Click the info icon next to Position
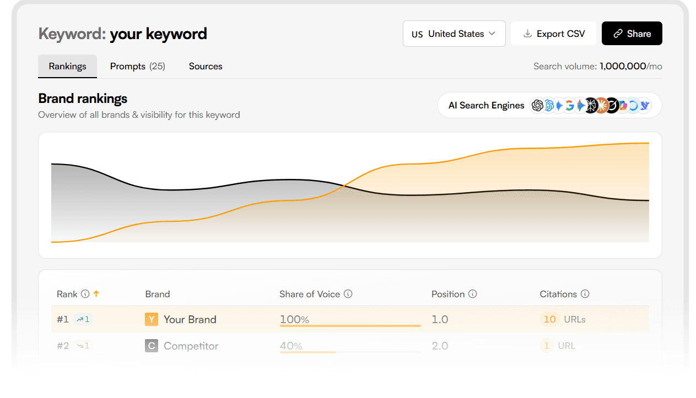The width and height of the screenshot is (696, 398). coord(473,294)
